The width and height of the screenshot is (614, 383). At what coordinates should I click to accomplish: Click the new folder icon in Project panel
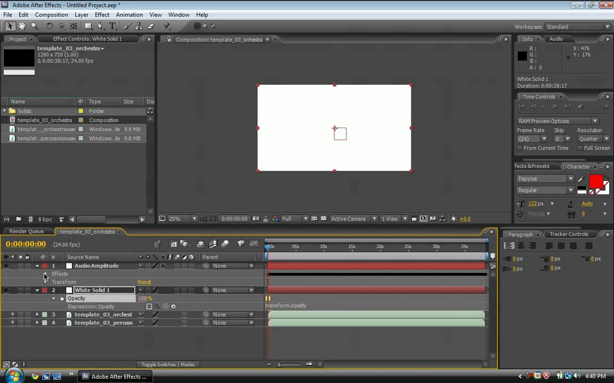(19, 219)
